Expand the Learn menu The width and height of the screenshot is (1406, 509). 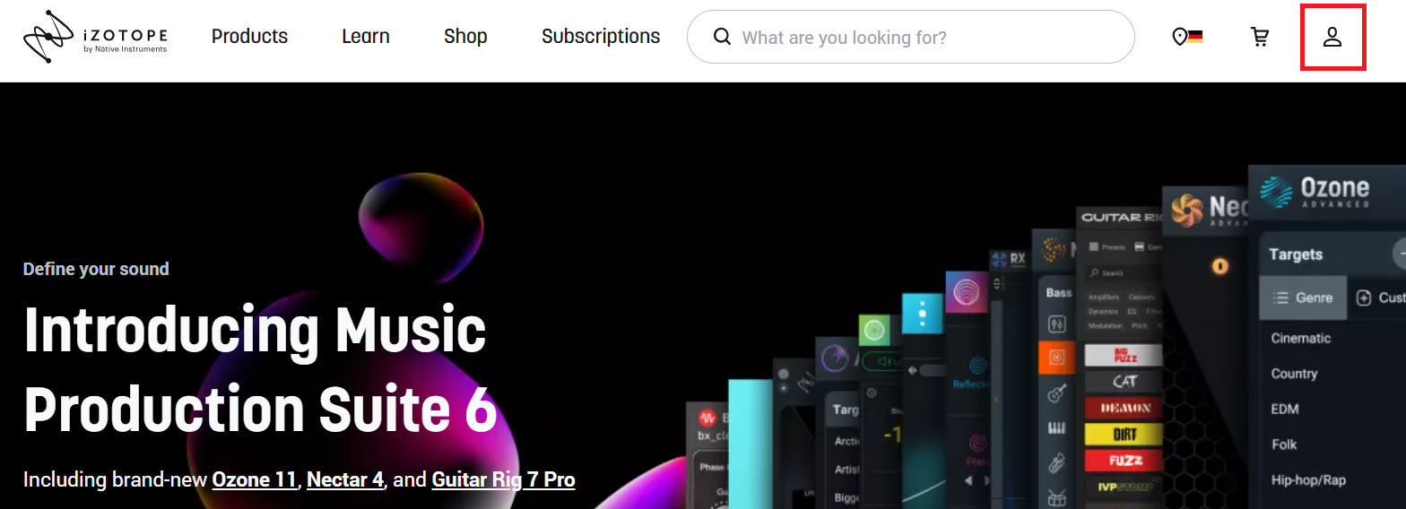tap(366, 37)
